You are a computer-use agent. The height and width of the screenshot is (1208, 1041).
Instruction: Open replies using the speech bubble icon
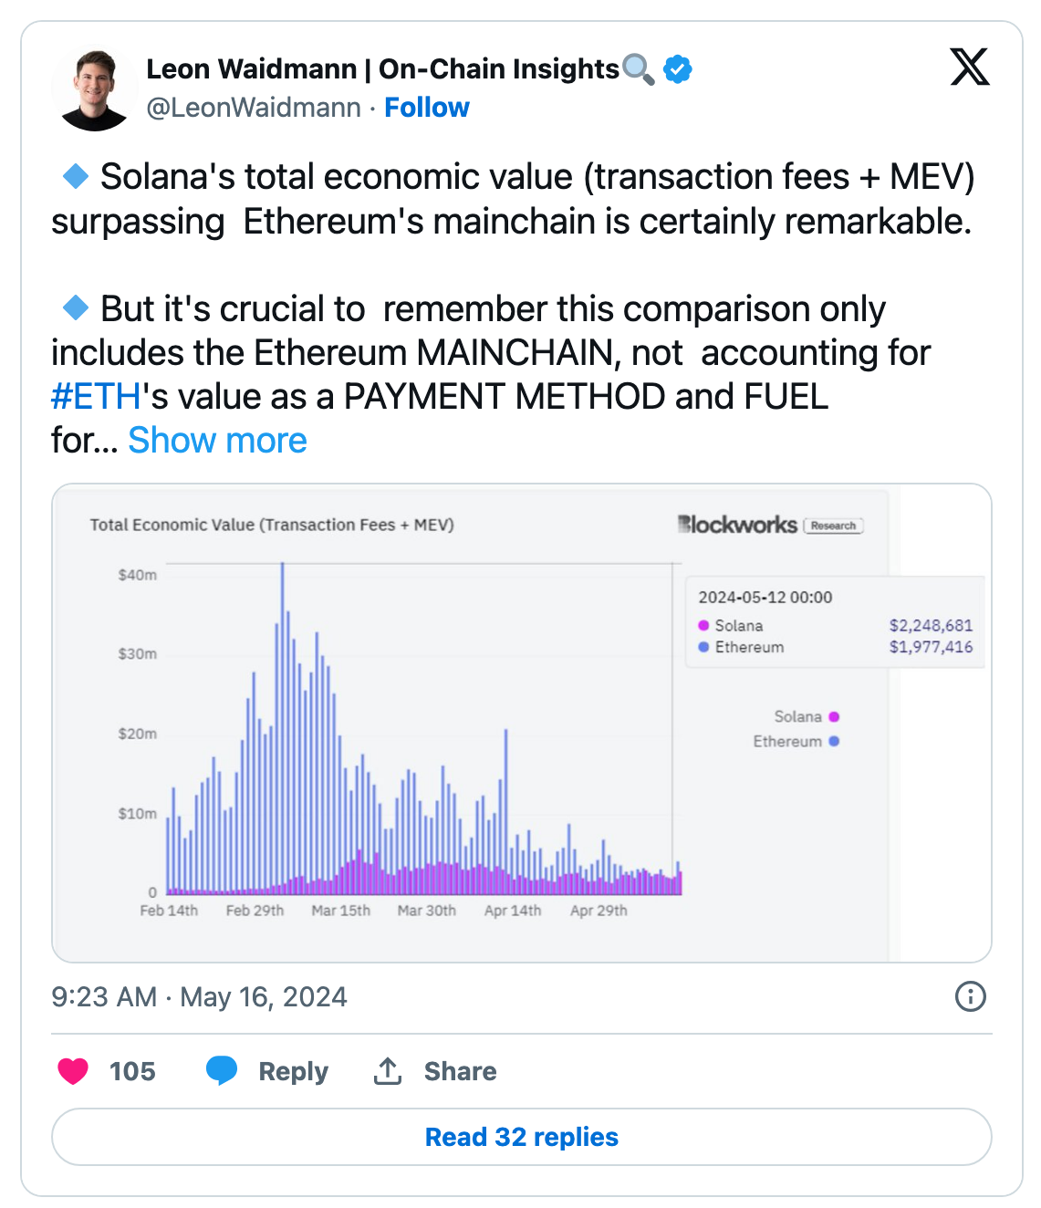(222, 1070)
